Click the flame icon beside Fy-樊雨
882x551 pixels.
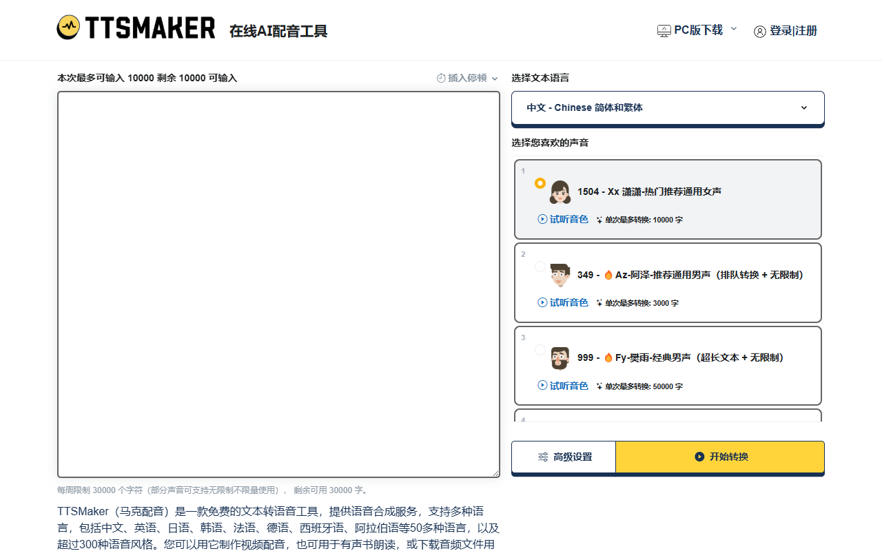point(608,357)
